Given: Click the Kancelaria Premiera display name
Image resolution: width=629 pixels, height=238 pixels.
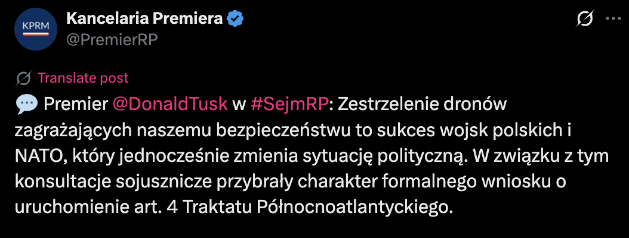Looking at the screenshot, I should click(x=144, y=18).
